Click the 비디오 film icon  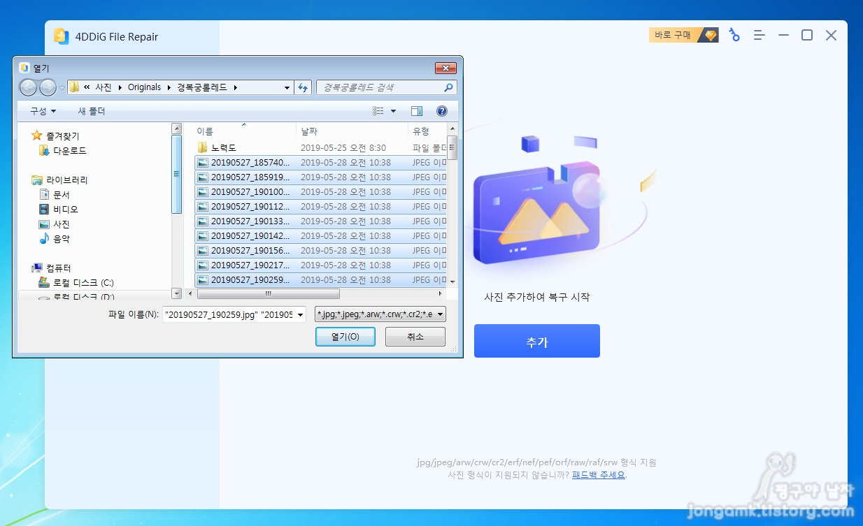(x=44, y=210)
